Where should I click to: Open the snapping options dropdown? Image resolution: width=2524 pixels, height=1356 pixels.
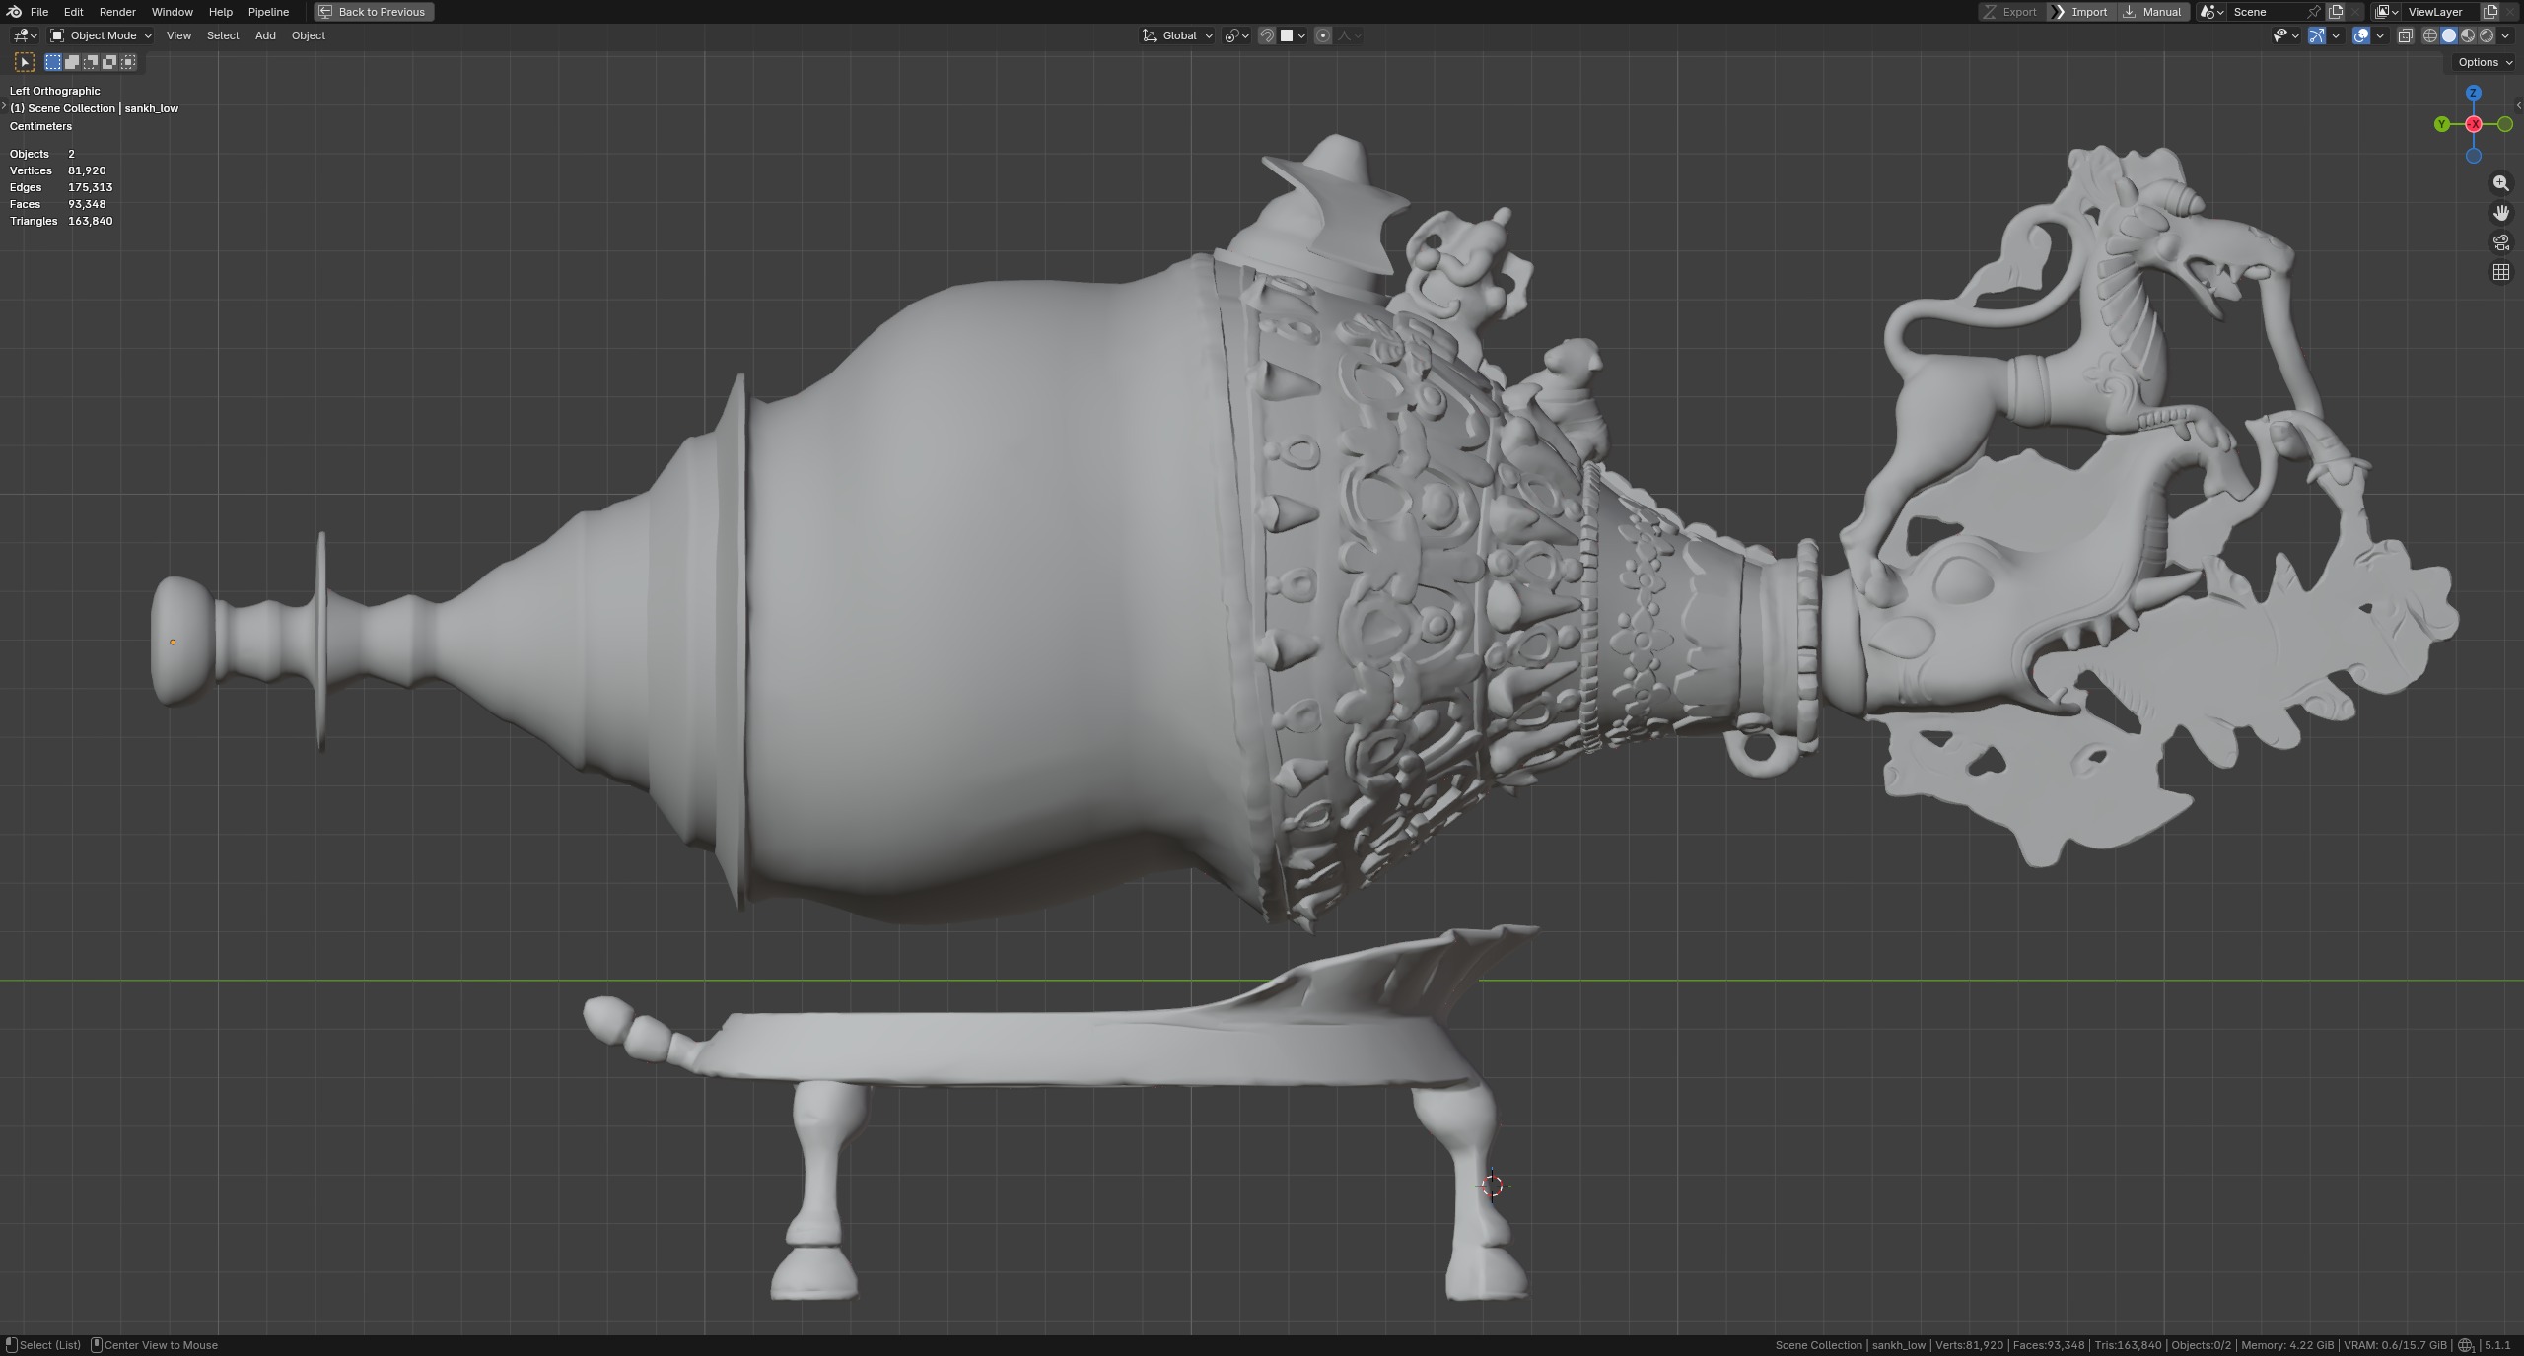1293,35
